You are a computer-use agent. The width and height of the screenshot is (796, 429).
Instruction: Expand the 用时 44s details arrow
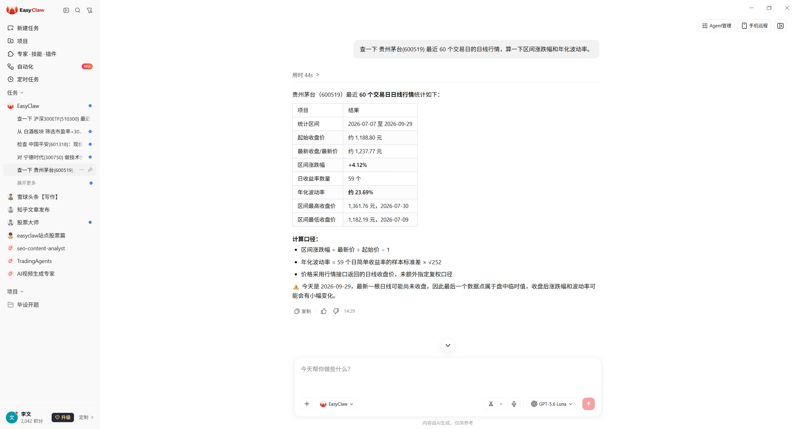(317, 75)
